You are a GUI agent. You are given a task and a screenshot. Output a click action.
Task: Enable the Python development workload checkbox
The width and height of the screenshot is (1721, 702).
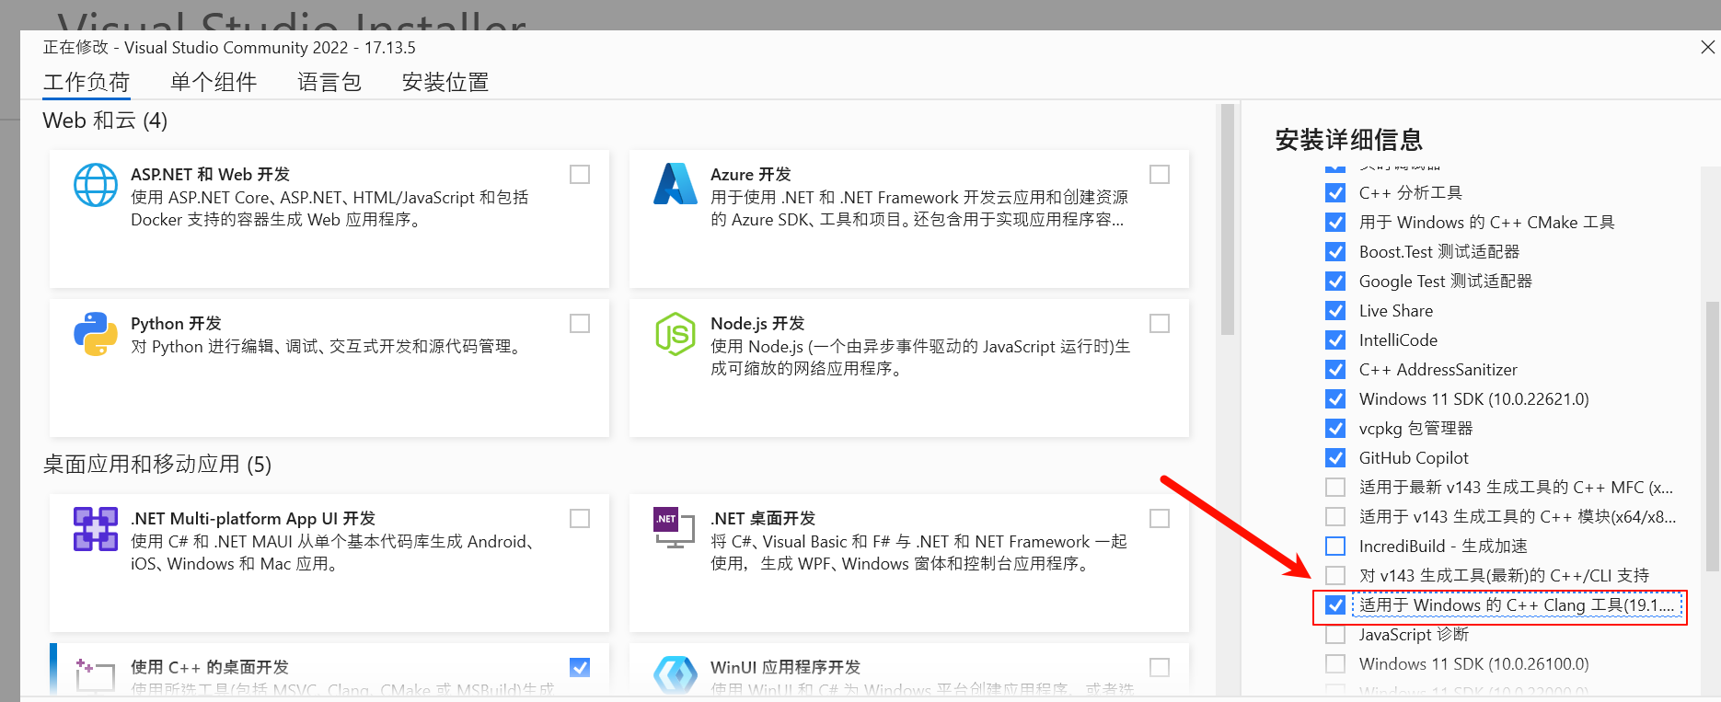(580, 324)
